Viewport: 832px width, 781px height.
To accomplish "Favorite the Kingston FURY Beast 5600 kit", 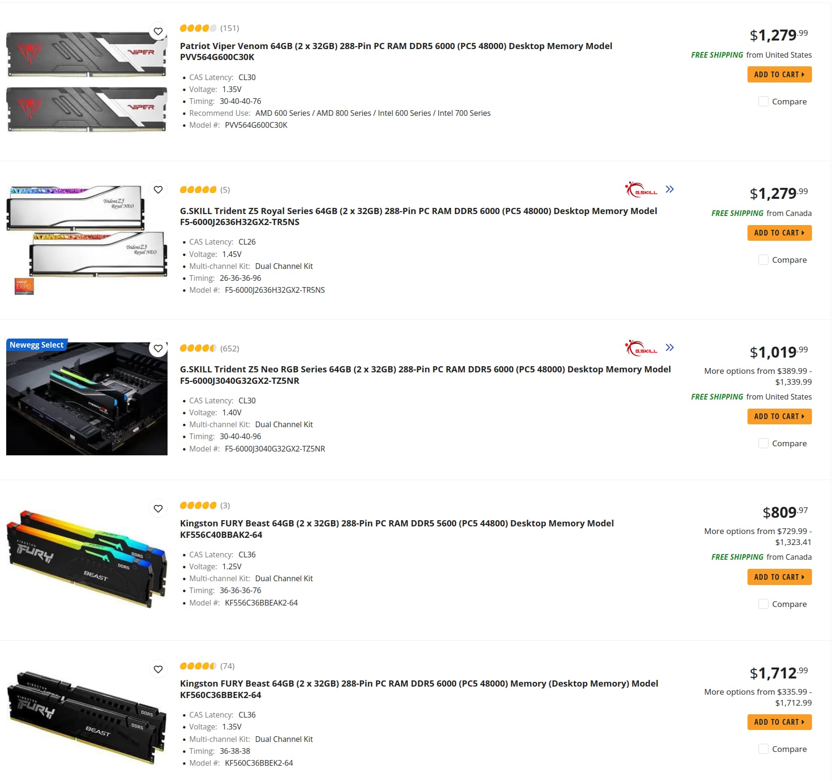I will [x=158, y=509].
